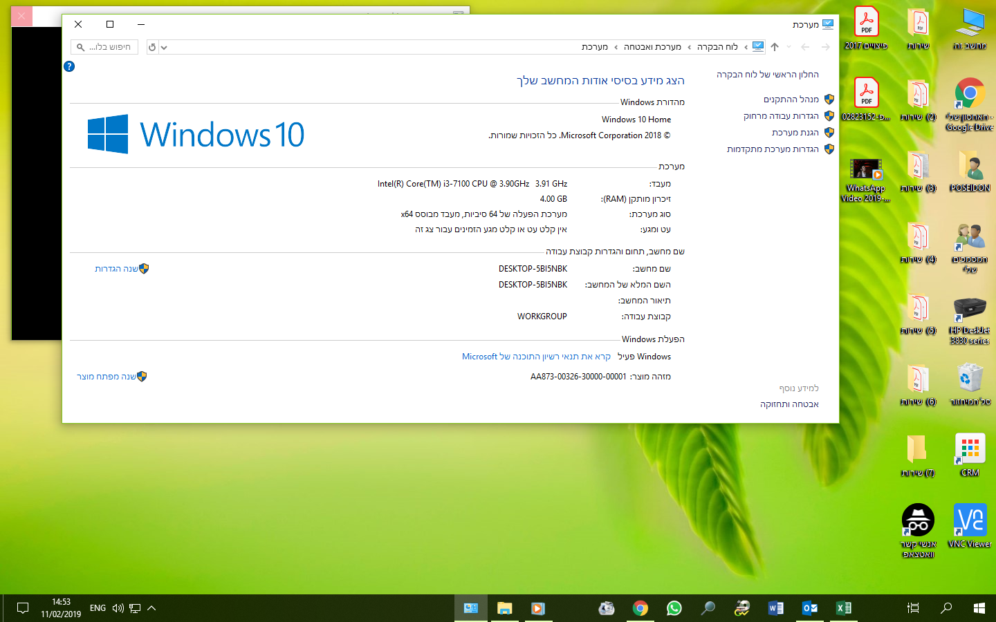Expand the chevron after מערכת ואבטחה breadcrumb
This screenshot has height=622, width=996.
coord(616,47)
